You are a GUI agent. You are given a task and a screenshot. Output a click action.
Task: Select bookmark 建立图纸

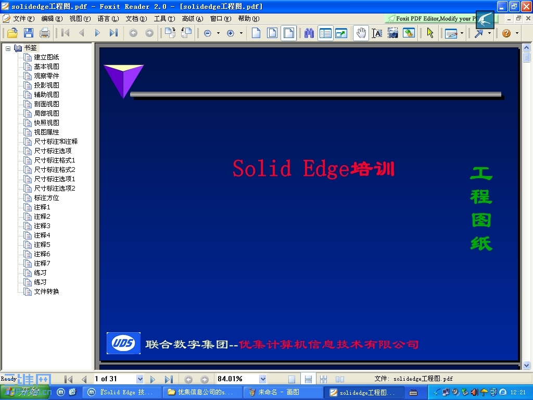tap(46, 57)
